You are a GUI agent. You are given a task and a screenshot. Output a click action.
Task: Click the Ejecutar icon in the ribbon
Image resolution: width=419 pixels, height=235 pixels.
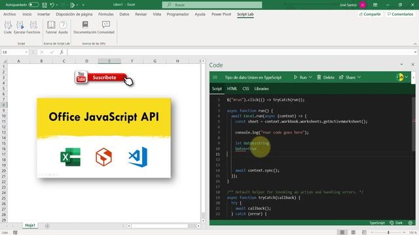(x=20, y=27)
